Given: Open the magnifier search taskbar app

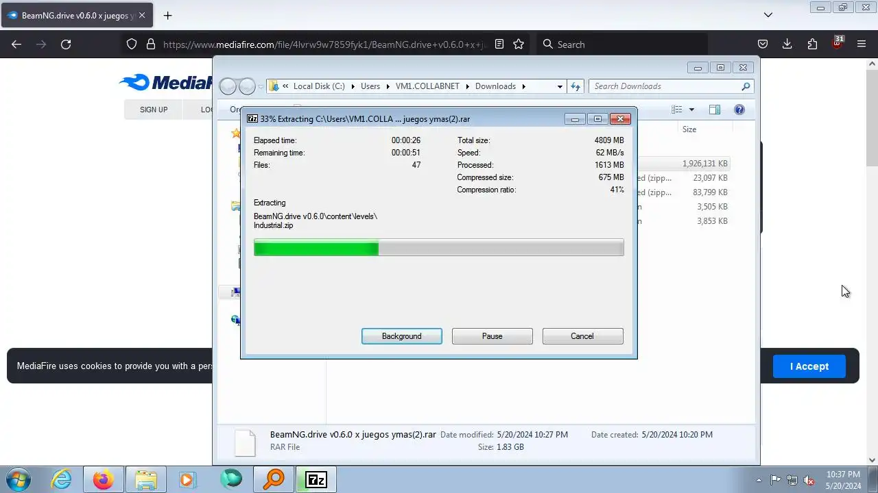Looking at the screenshot, I should 274,479.
